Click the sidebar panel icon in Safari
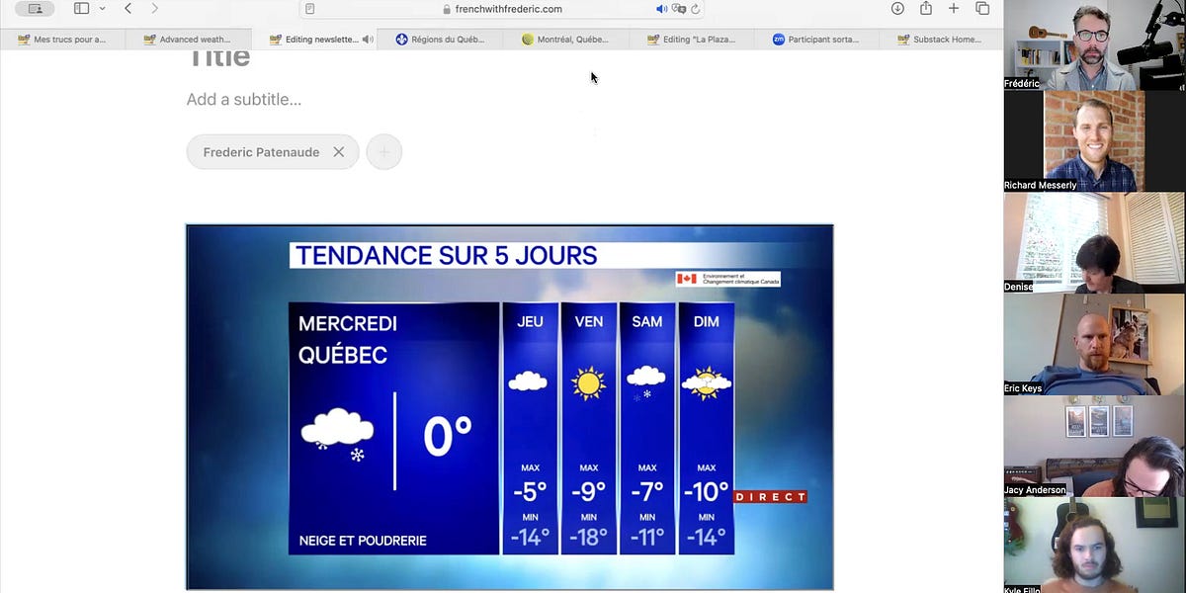Image resolution: width=1186 pixels, height=593 pixels. pos(79,8)
